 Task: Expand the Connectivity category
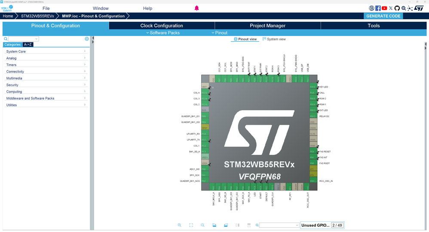click(x=46, y=72)
